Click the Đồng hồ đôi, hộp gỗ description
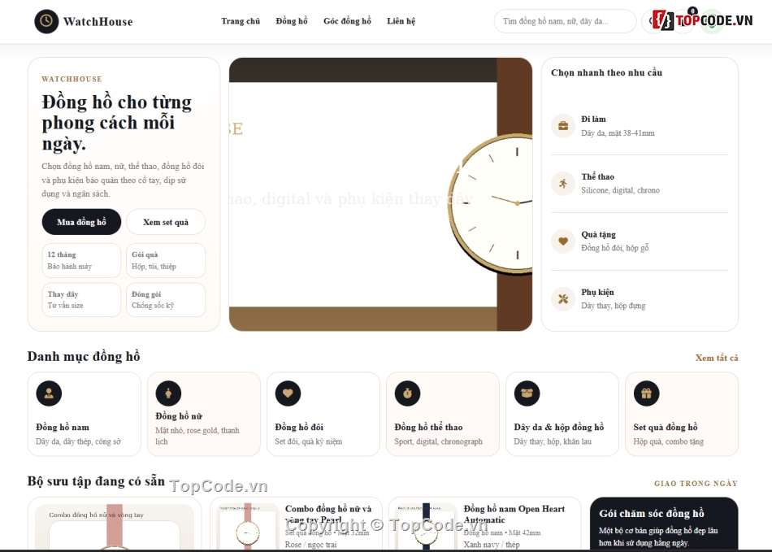Screen dimensions: 772x552 click(x=615, y=248)
